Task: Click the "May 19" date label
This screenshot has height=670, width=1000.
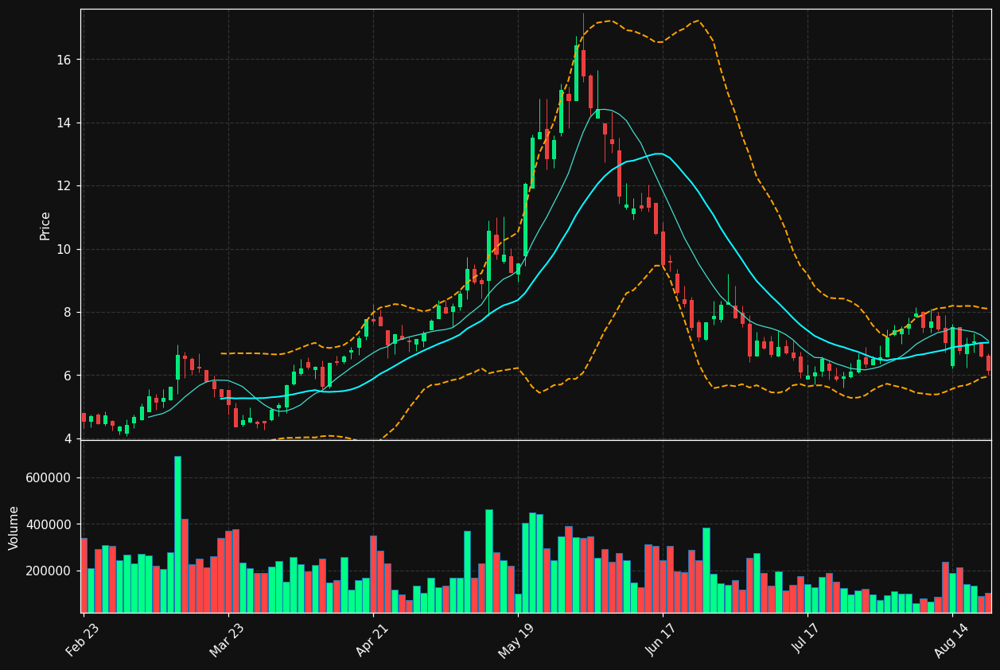Action: click(517, 640)
